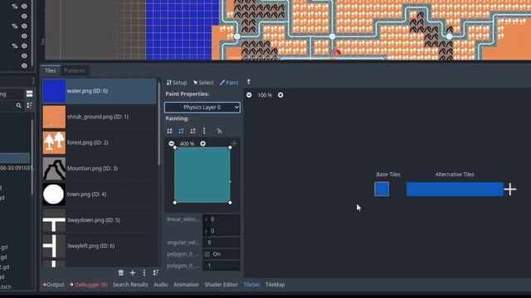Zoom in the atlas view at 100 %
531x298 pixels.
(280, 95)
